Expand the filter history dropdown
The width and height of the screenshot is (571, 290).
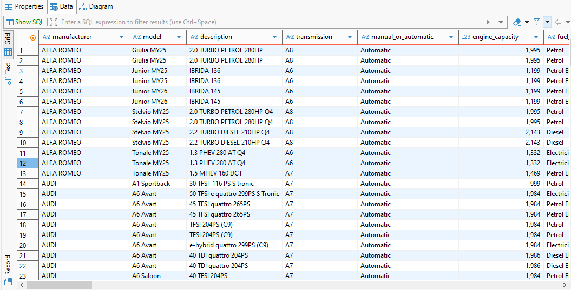501,22
